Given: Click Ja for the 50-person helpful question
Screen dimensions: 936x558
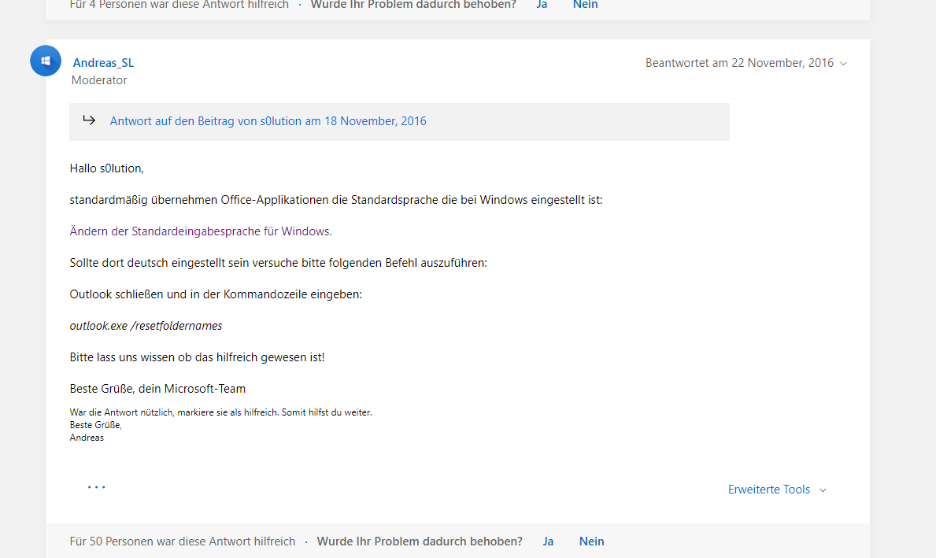Looking at the screenshot, I should (548, 541).
